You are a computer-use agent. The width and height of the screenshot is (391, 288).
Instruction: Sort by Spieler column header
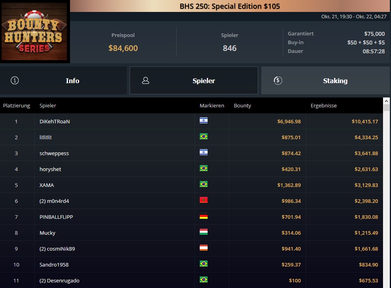[x=48, y=105]
